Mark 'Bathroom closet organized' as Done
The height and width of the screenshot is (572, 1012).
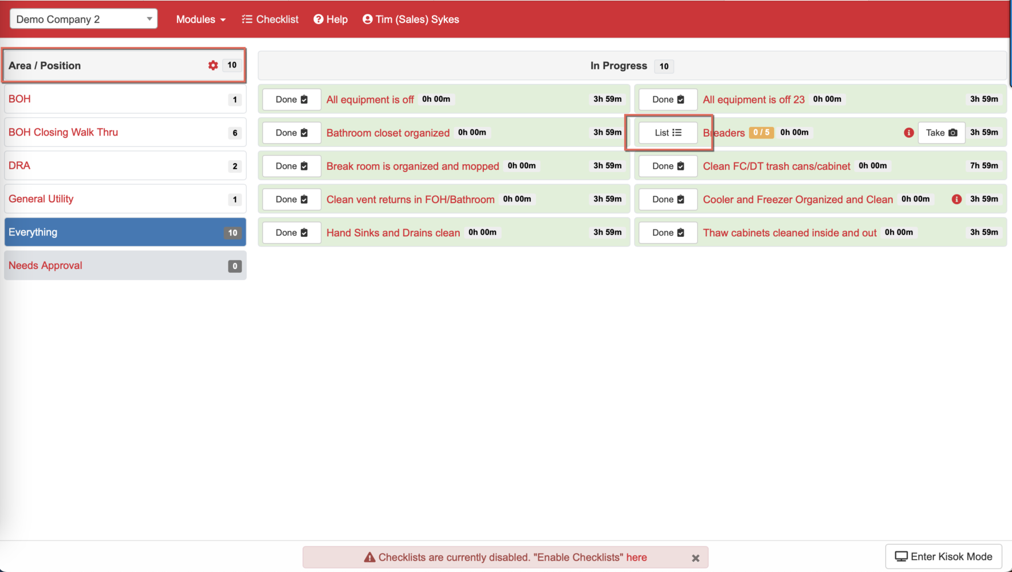coord(291,132)
